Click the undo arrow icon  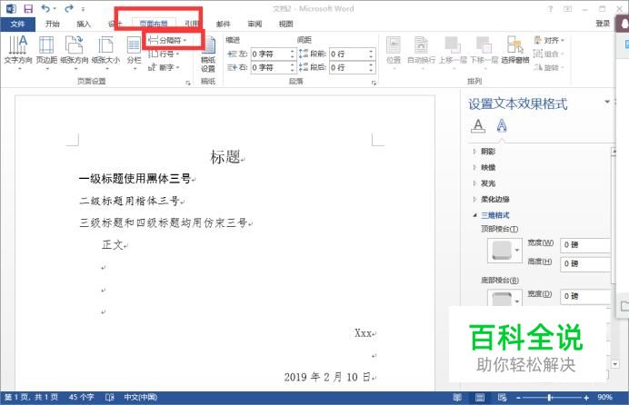45,8
